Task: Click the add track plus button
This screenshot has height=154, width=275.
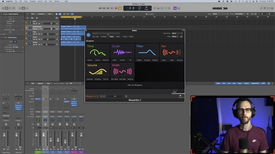Action: [27, 18]
